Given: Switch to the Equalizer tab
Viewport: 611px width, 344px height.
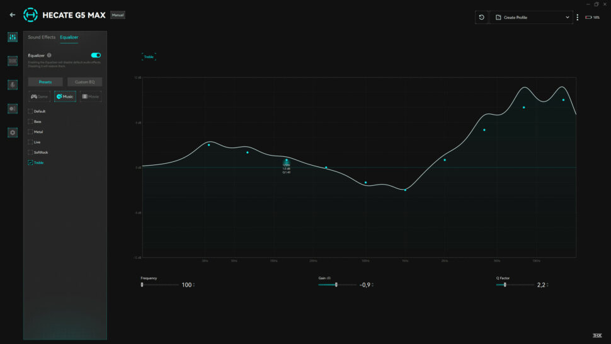Looking at the screenshot, I should (x=69, y=37).
